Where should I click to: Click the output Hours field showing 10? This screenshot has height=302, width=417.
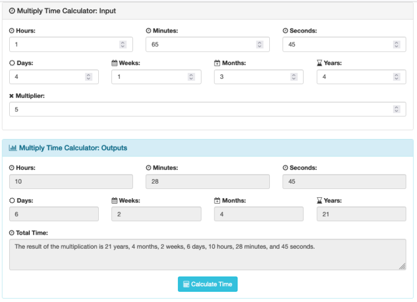(x=71, y=182)
